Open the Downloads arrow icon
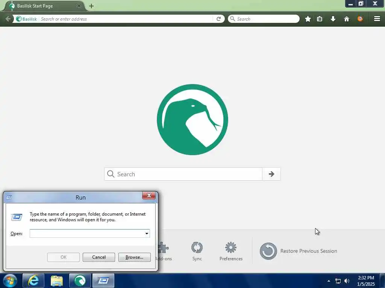This screenshot has width=385, height=288. tap(333, 19)
